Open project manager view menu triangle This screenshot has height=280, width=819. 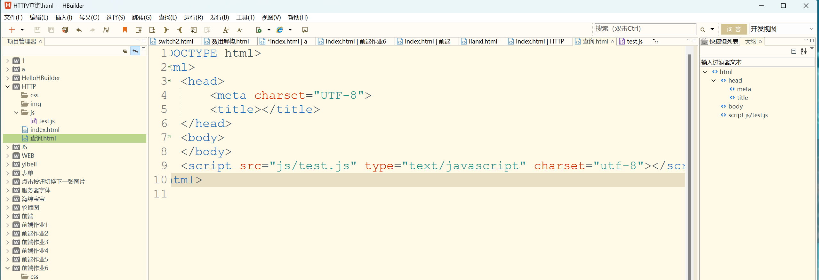[143, 49]
